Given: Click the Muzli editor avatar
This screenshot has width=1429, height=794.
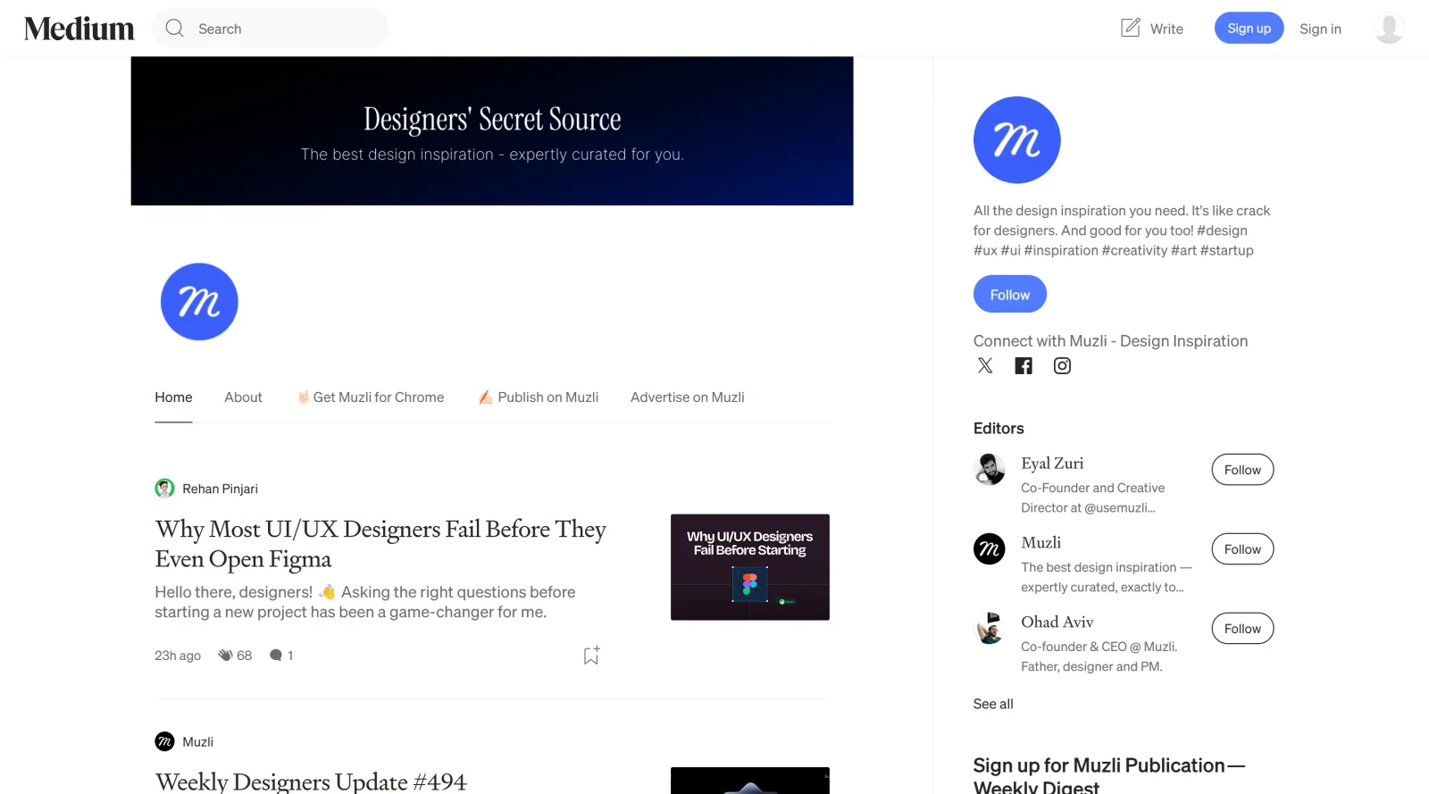Looking at the screenshot, I should 990,548.
